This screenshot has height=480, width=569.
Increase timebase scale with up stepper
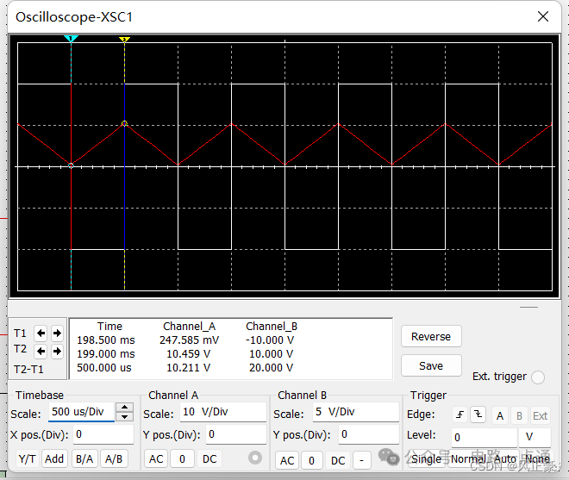[124, 407]
